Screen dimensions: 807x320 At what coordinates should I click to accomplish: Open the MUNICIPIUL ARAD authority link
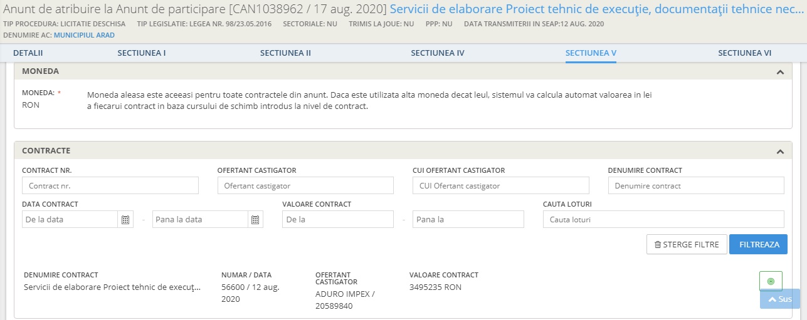point(84,35)
